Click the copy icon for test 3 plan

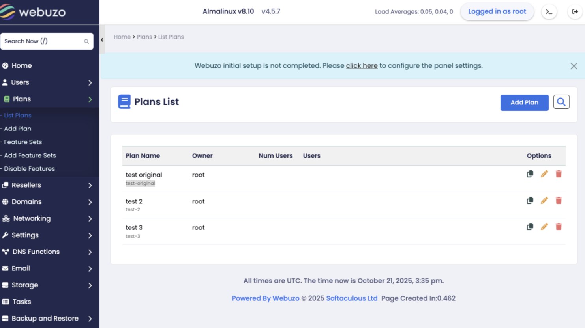[530, 227]
